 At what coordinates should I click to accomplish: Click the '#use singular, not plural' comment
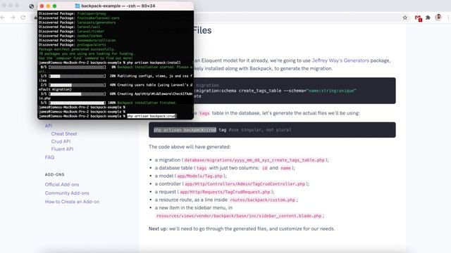260,130
